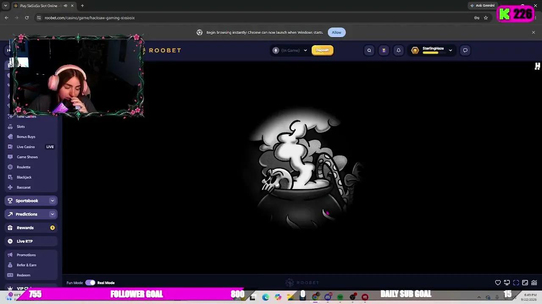The height and width of the screenshot is (304, 542).
Task: Open Spotify from the taskbar
Action: point(340,297)
